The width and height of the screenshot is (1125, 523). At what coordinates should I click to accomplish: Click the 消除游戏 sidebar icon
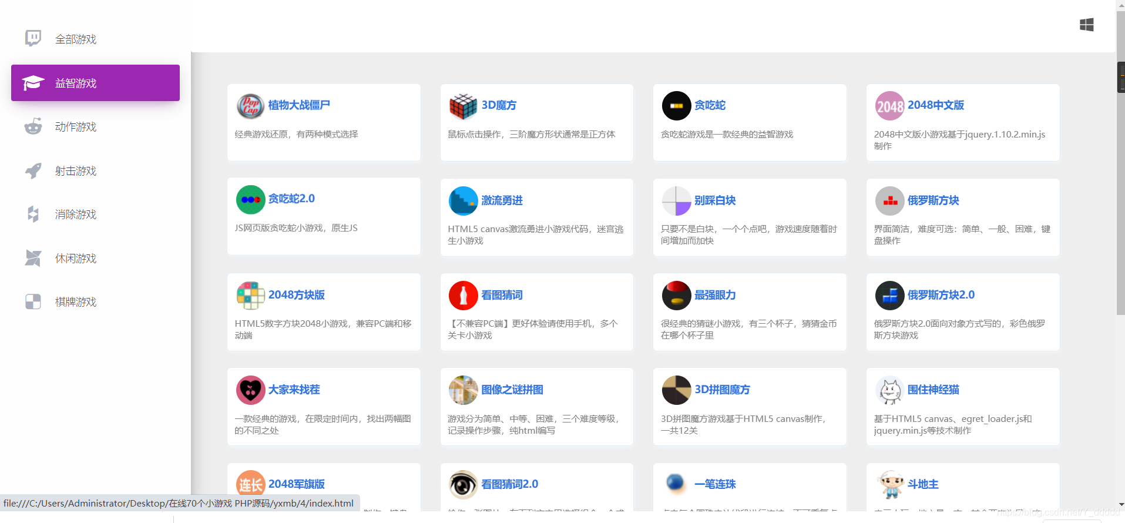click(x=33, y=214)
